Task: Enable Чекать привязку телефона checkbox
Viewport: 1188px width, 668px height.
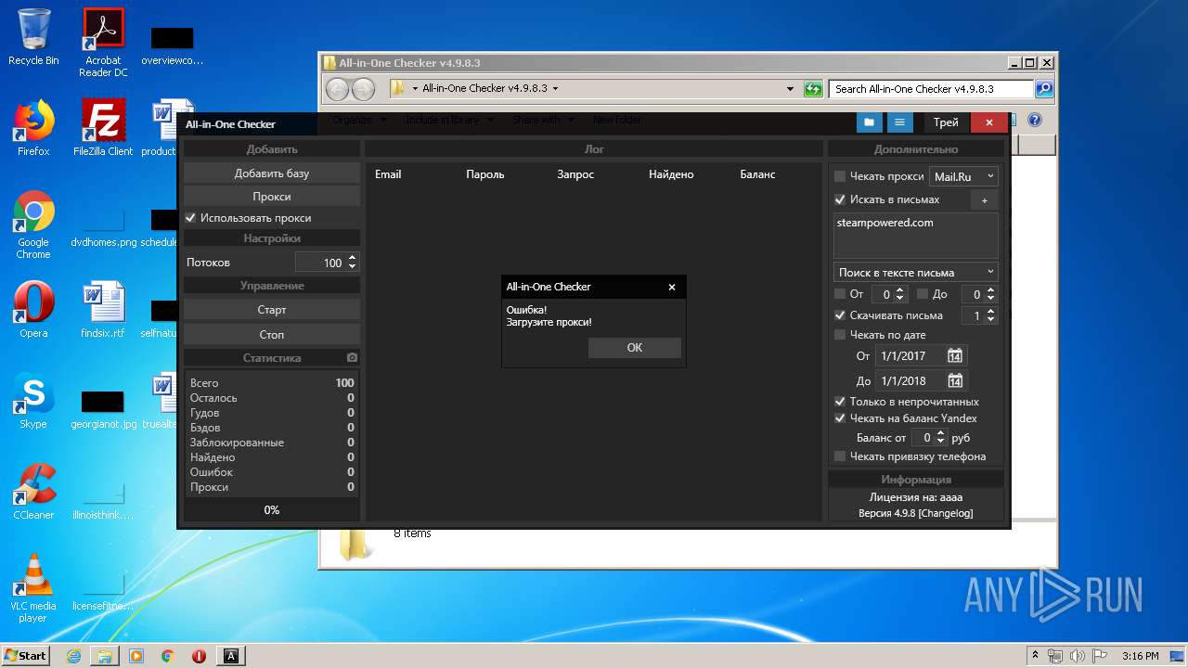Action: [840, 456]
